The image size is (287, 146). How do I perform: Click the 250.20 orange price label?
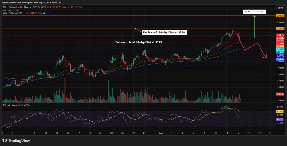(281, 29)
